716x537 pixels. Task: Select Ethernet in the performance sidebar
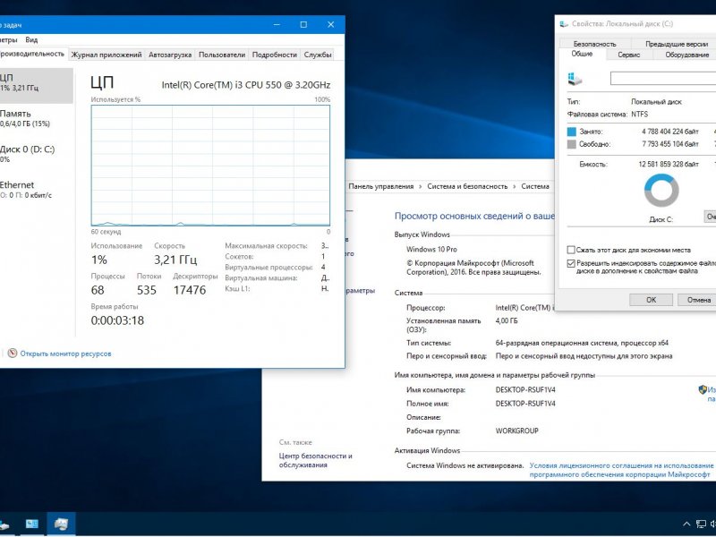36,189
